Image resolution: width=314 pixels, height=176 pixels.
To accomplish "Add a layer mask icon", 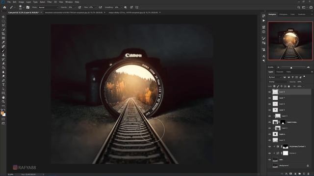I will click(291, 174).
